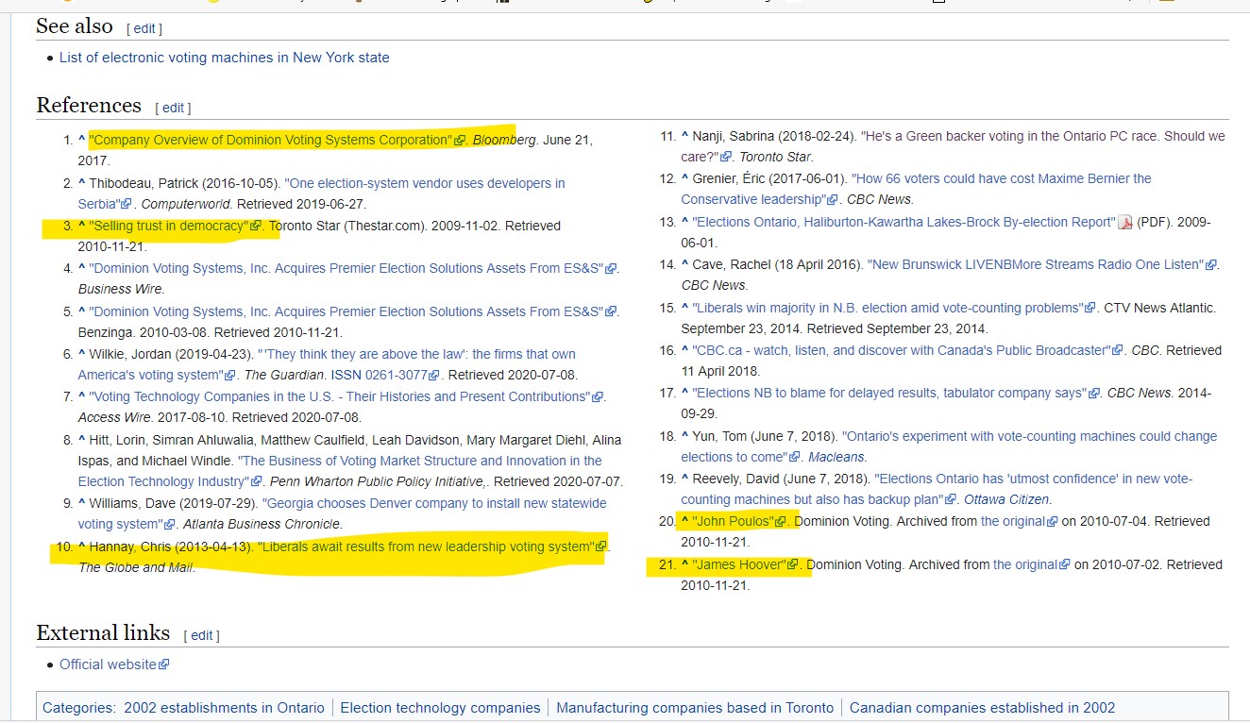Click external-link icon after ISSN 0261-3077
1250x723 pixels.
[x=434, y=375]
